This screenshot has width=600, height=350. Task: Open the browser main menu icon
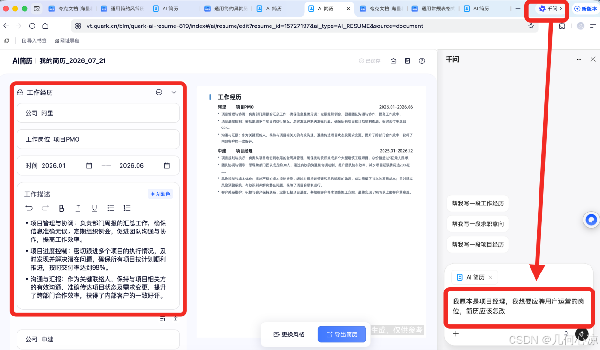(x=593, y=26)
